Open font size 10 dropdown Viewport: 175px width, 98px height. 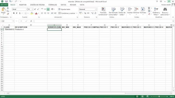(x=32, y=9)
